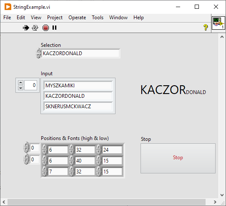The height and width of the screenshot is (206, 226).
Task: Click the stepper beside value 24
Action: [99, 150]
